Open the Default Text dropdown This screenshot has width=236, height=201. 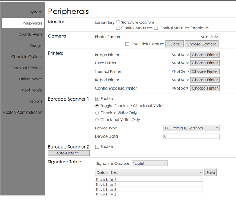point(149,173)
